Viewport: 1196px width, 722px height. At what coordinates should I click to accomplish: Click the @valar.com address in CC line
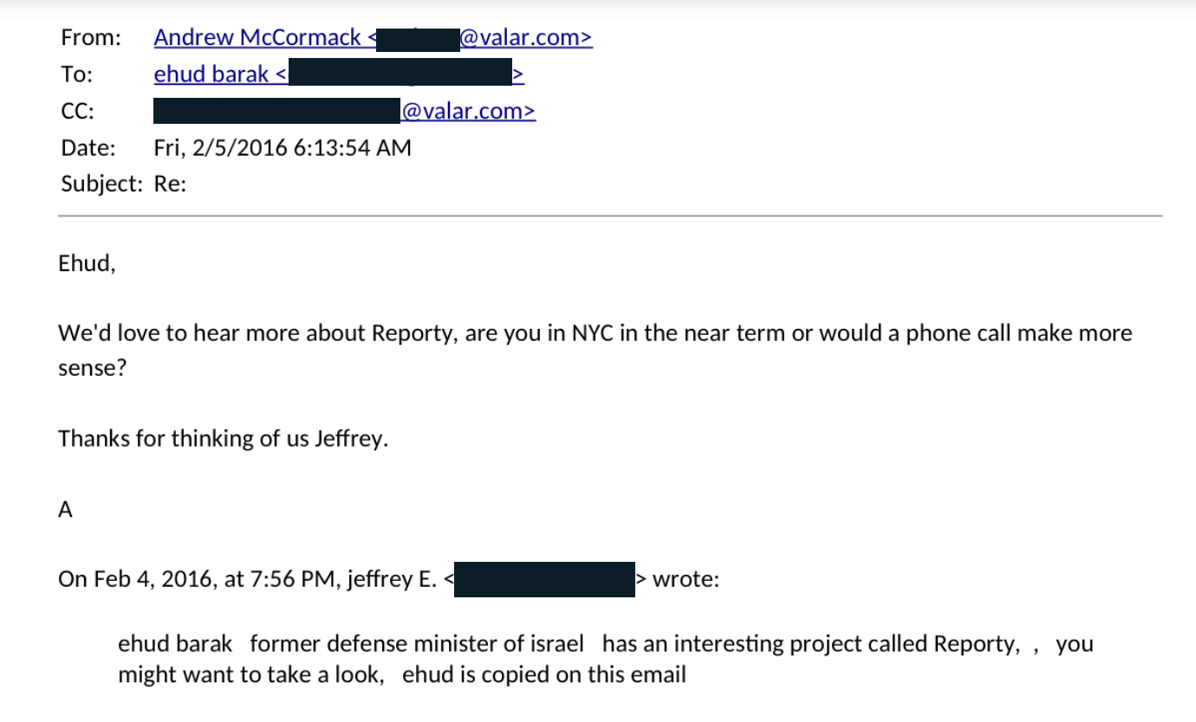pos(467,112)
